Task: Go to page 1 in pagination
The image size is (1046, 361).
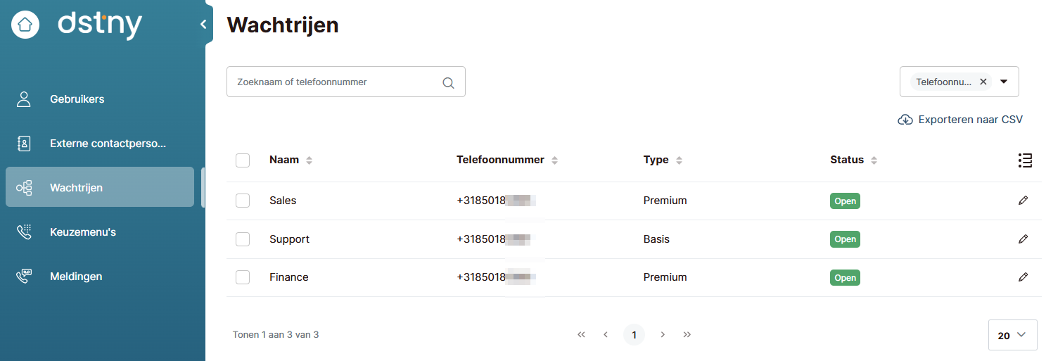Action: tap(634, 335)
